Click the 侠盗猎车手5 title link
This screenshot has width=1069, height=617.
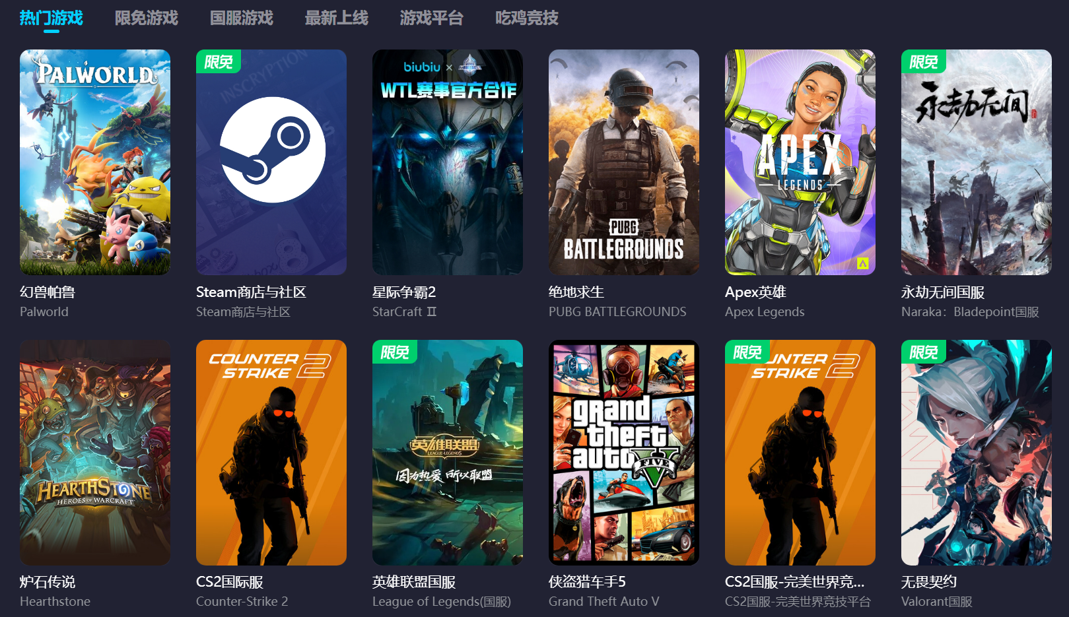point(587,582)
